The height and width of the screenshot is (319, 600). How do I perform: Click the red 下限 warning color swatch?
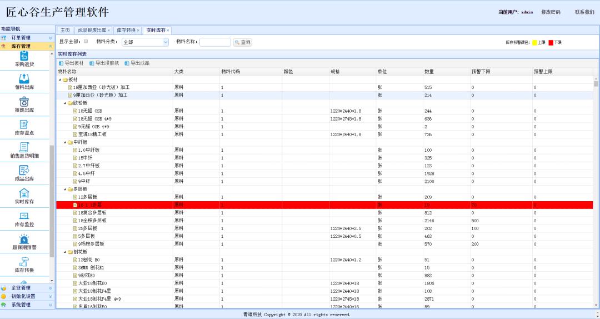point(551,42)
